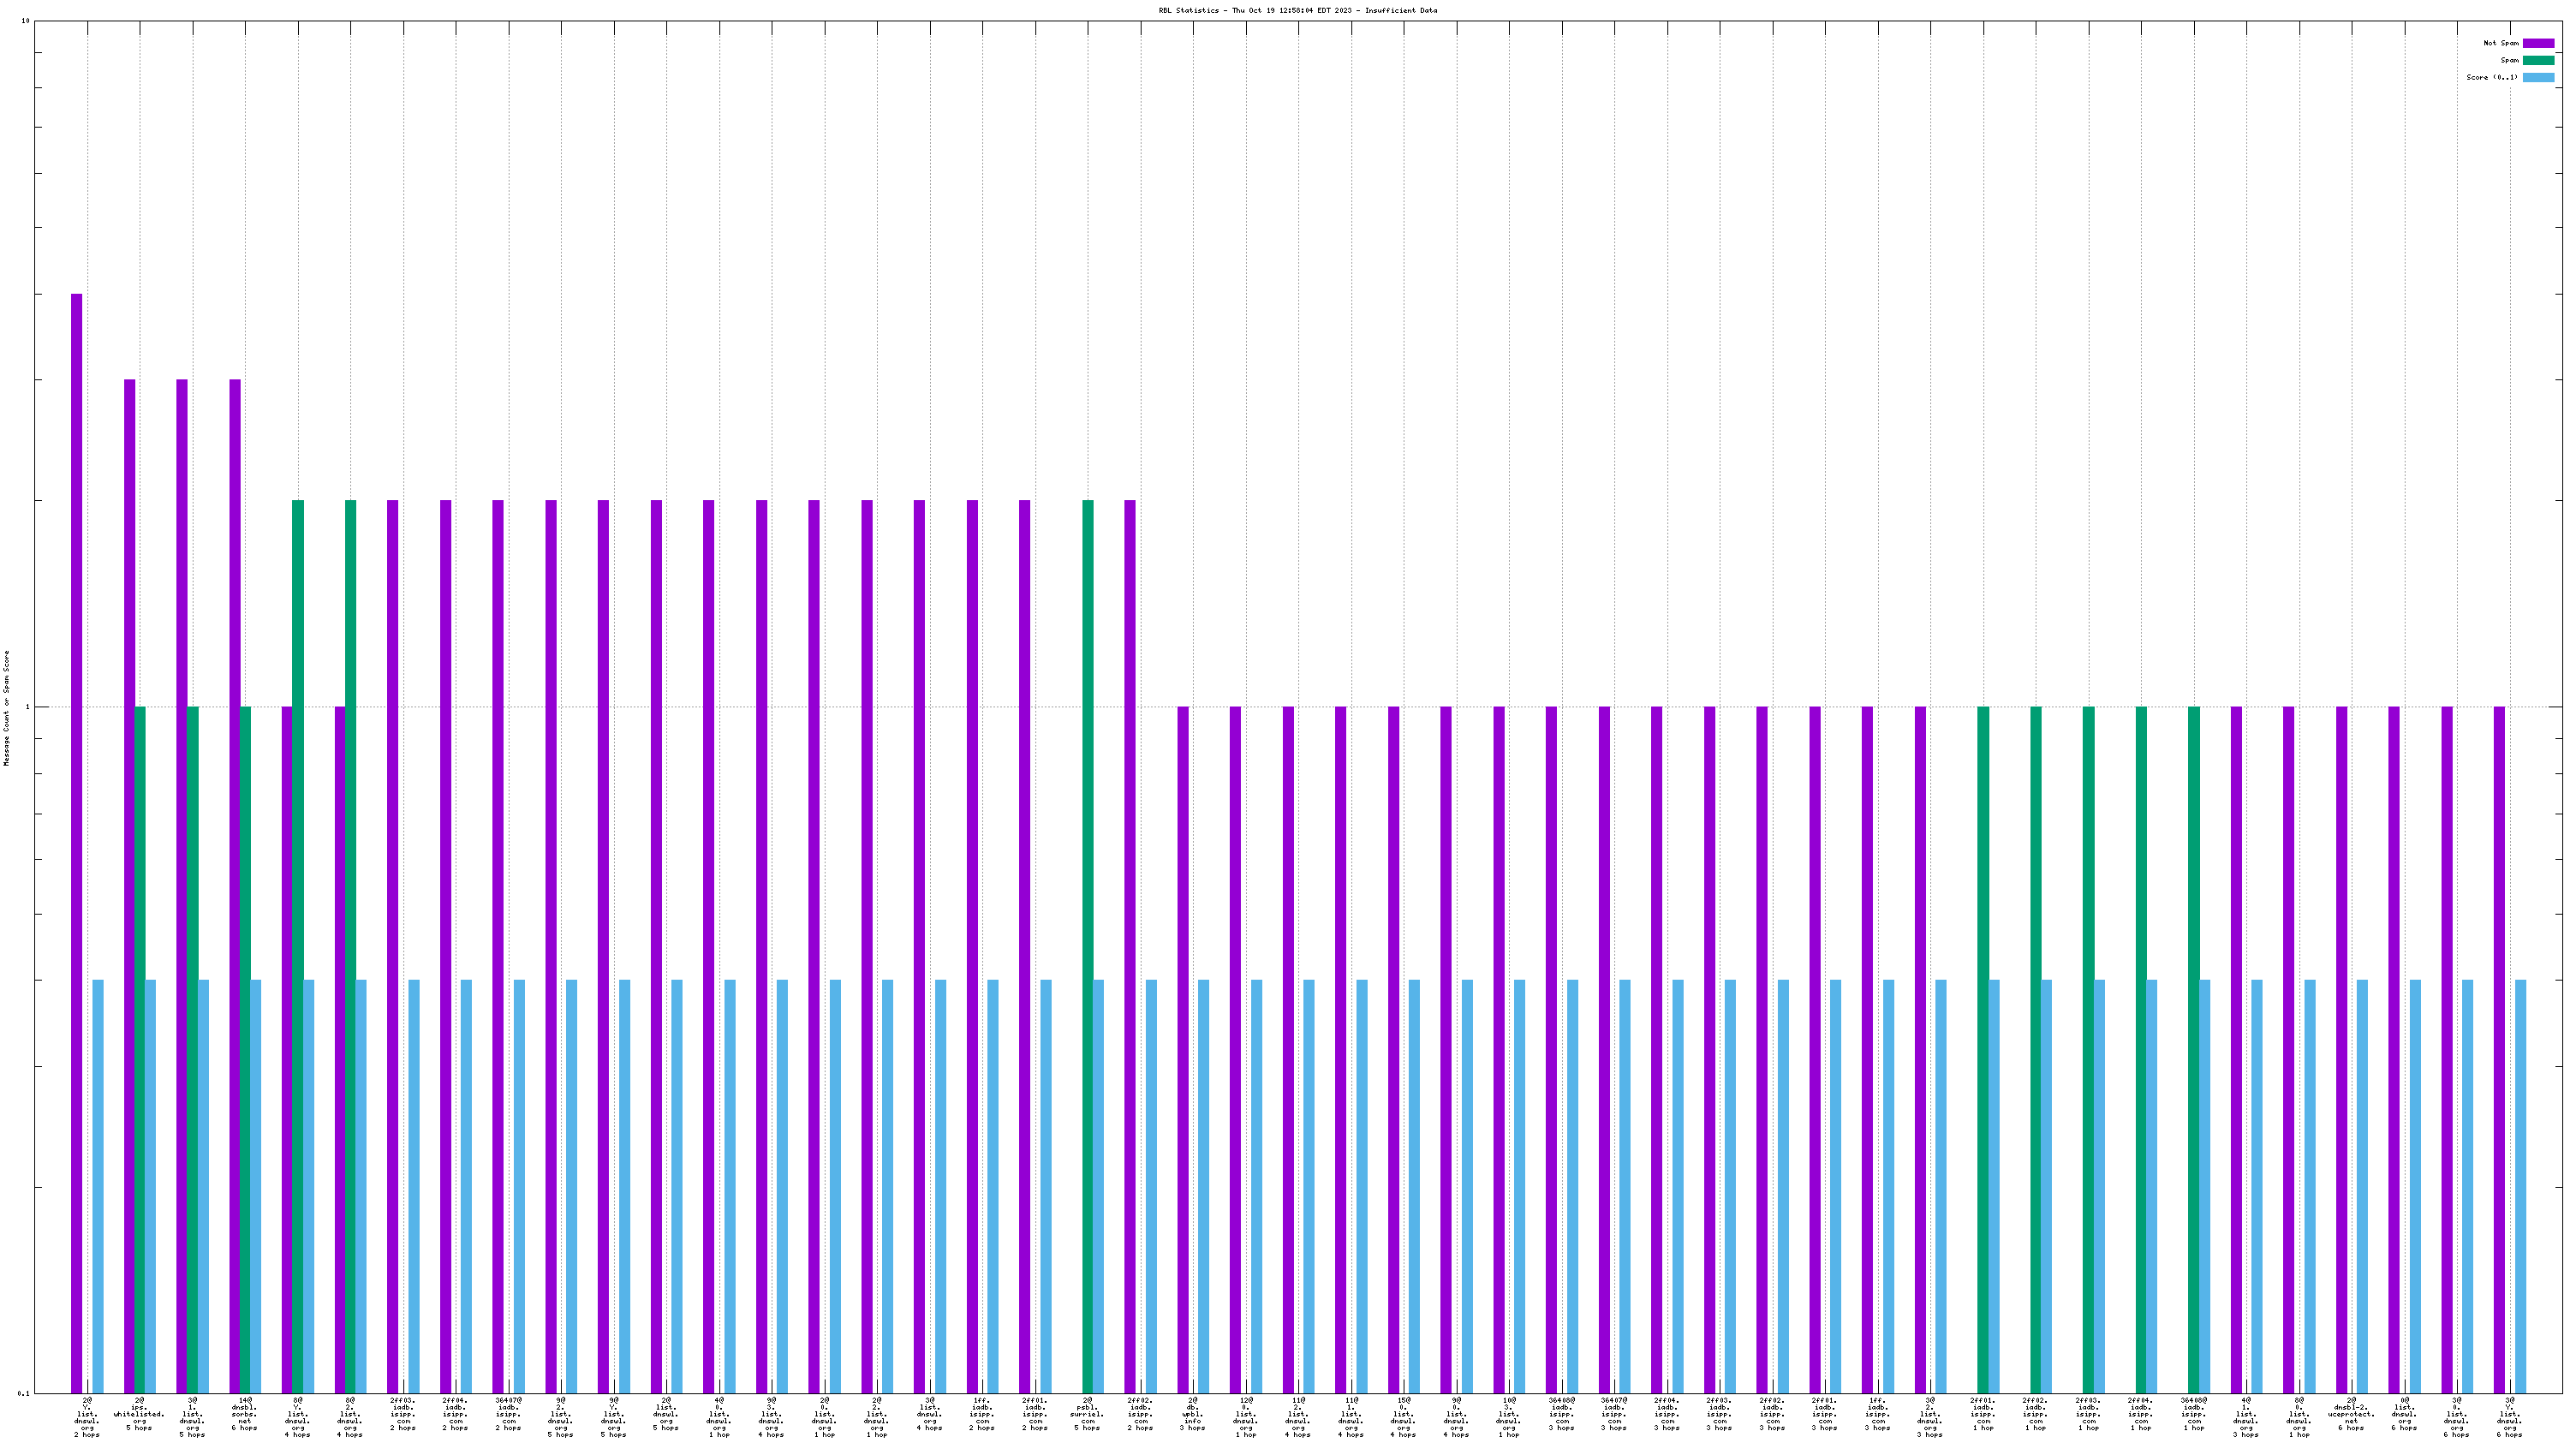Click the 'Score (0..1)' legend label
Viewport: 2576px width, 1449px height.
(2492, 77)
